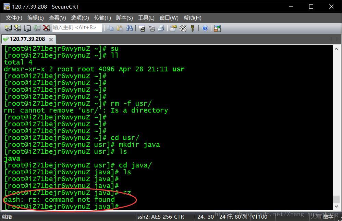Open the 查看(V) menu
The height and width of the screenshot is (221, 342).
[57, 18]
